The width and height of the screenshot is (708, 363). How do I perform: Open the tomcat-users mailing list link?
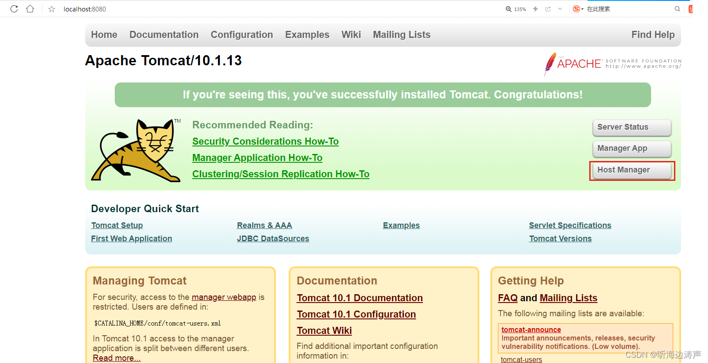pyautogui.click(x=521, y=359)
